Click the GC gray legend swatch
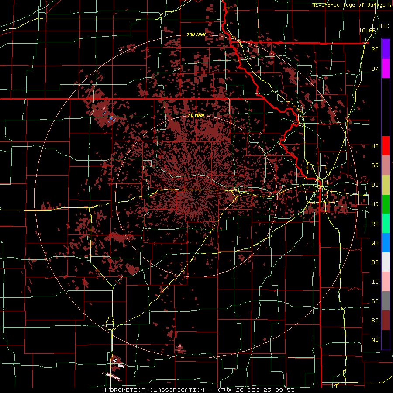The image size is (393, 393). (x=386, y=301)
